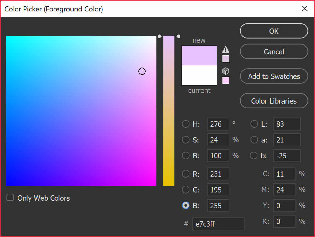Click Cancel to dismiss the picker
Image resolution: width=315 pixels, height=237 pixels.
pyautogui.click(x=273, y=51)
